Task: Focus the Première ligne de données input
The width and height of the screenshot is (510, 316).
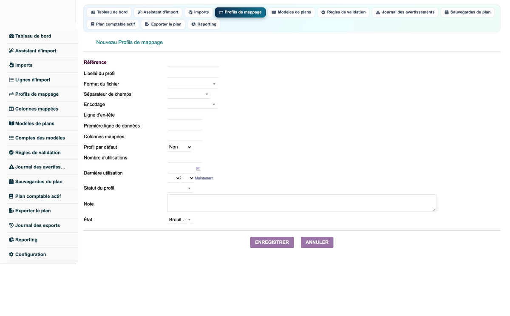Action: (184, 125)
